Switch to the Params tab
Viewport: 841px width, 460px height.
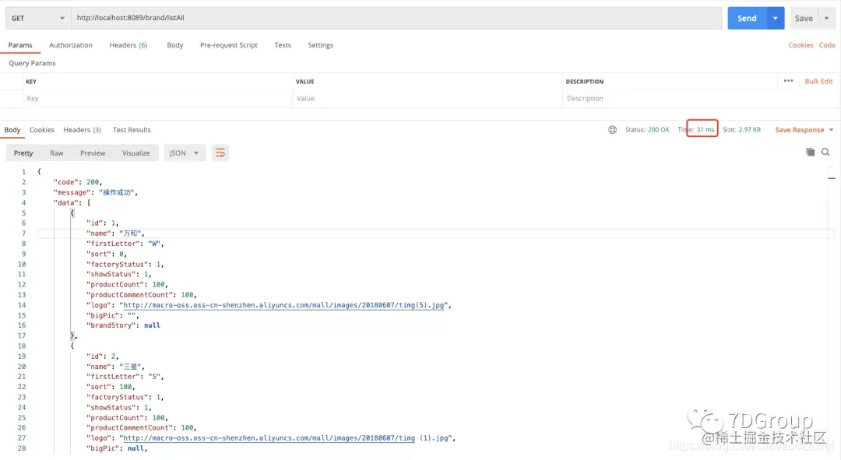coord(20,45)
